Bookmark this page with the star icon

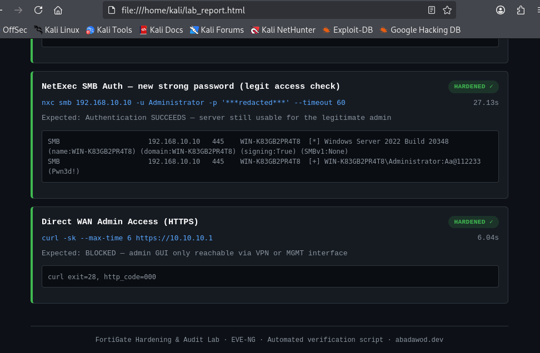pyautogui.click(x=447, y=11)
